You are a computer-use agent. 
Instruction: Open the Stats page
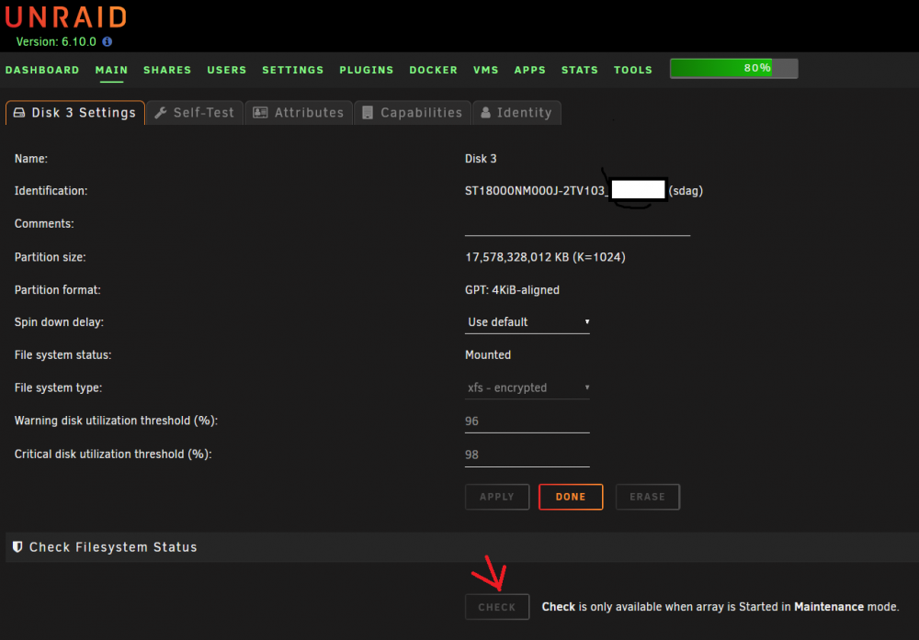pos(580,70)
